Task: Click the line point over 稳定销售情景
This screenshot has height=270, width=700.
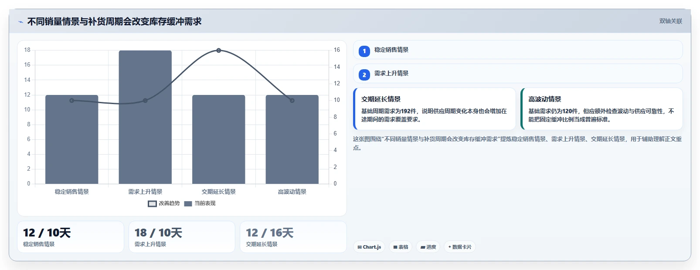Action: coord(72,101)
